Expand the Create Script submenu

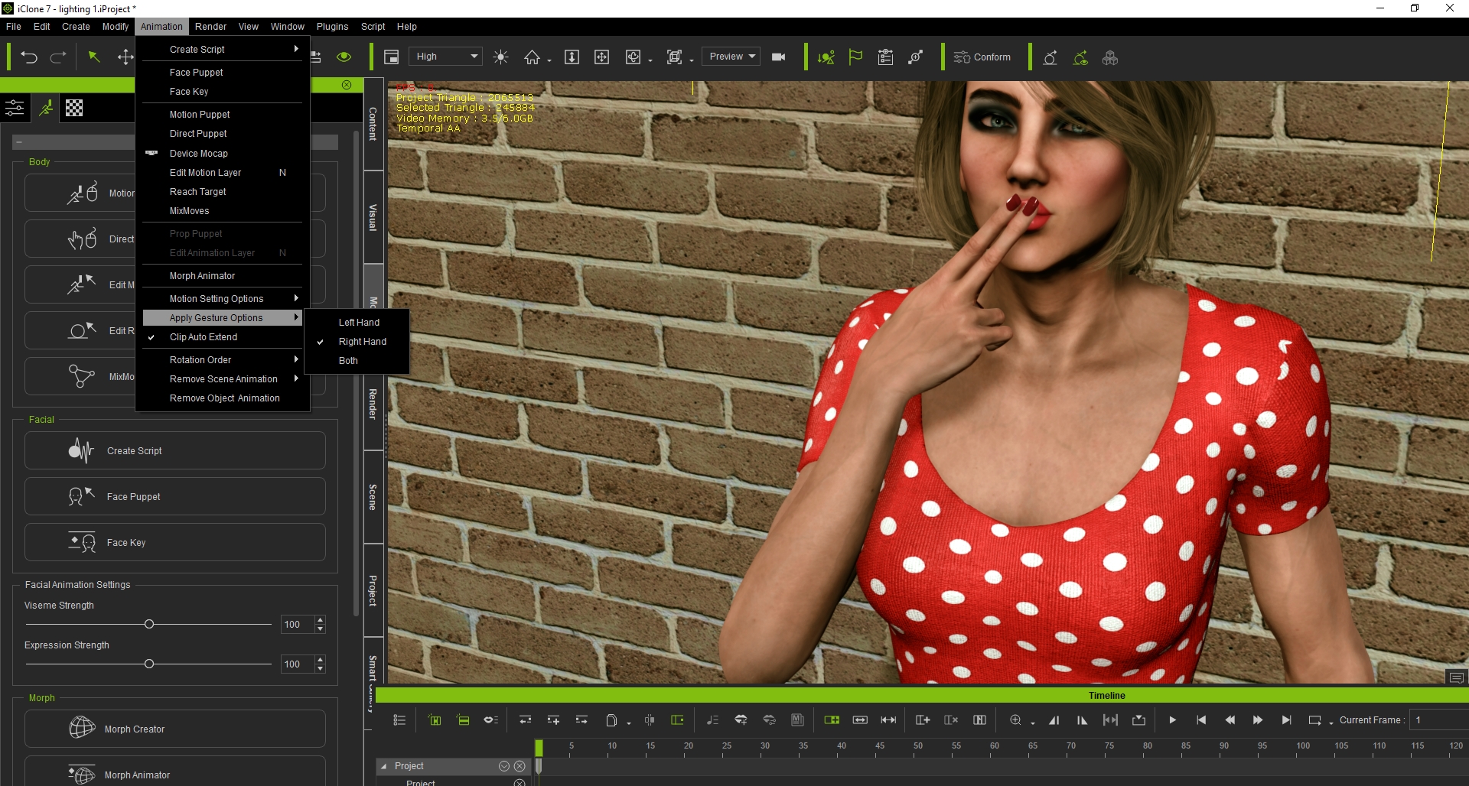(x=223, y=50)
